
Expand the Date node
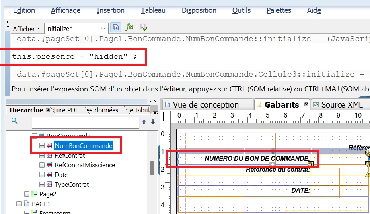pyautogui.click(x=42, y=175)
